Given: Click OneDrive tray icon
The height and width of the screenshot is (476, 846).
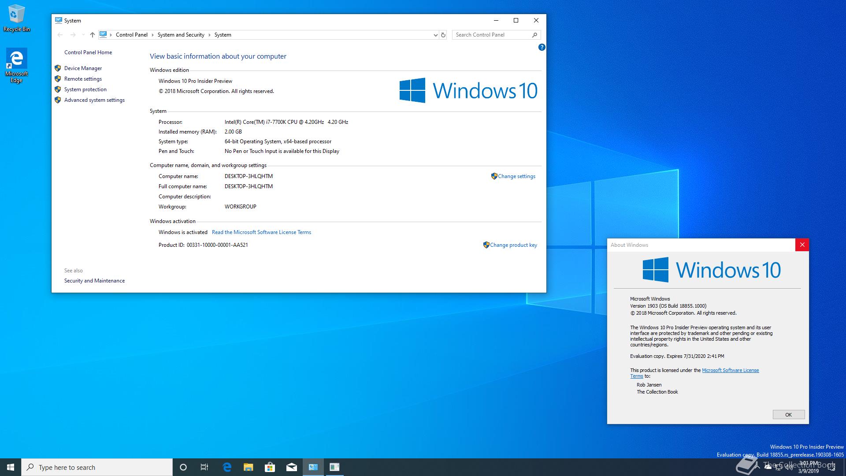Looking at the screenshot, I should pos(768,467).
